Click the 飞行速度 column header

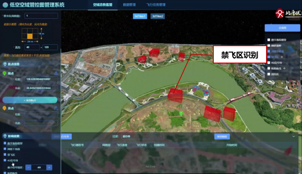coord(122,145)
